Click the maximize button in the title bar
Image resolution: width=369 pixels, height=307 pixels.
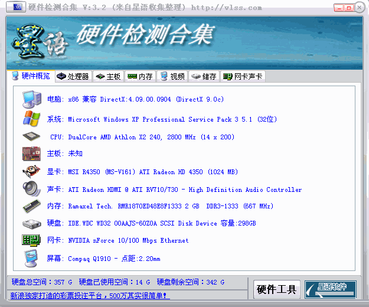349,8
